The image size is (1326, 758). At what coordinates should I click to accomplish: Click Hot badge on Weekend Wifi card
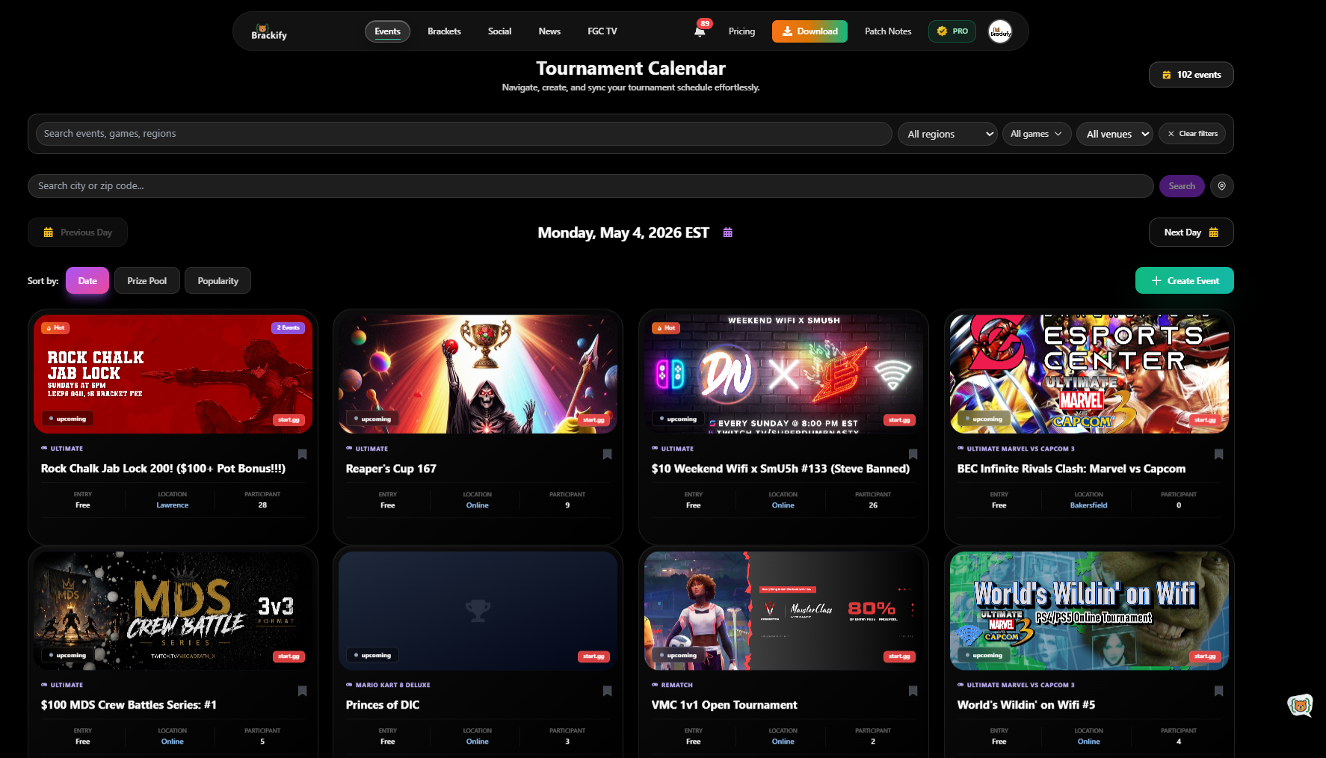pyautogui.click(x=666, y=328)
